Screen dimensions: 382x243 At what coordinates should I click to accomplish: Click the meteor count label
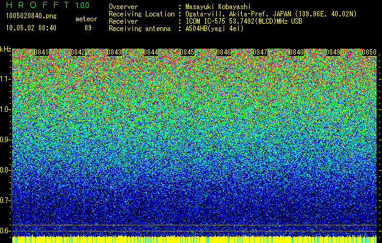pos(86,19)
